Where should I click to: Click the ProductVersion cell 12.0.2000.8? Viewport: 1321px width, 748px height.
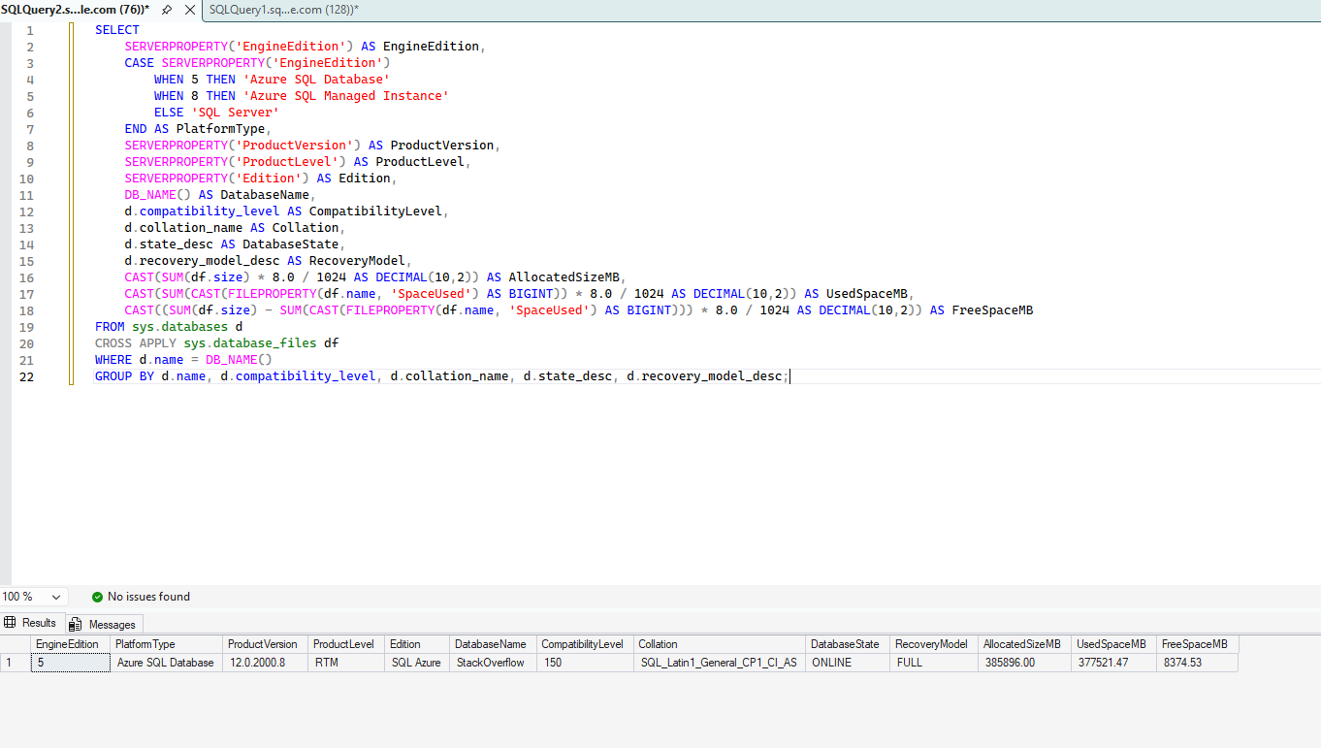coord(255,662)
